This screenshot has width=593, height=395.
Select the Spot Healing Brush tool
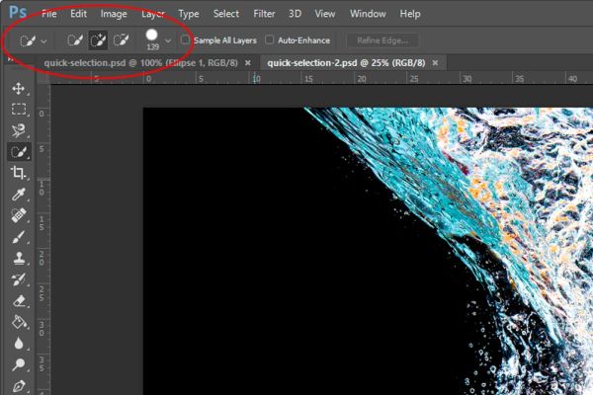[18, 215]
